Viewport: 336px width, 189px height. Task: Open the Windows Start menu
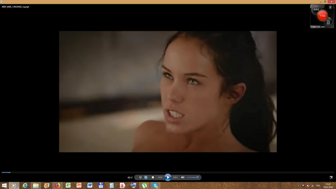click(4, 185)
